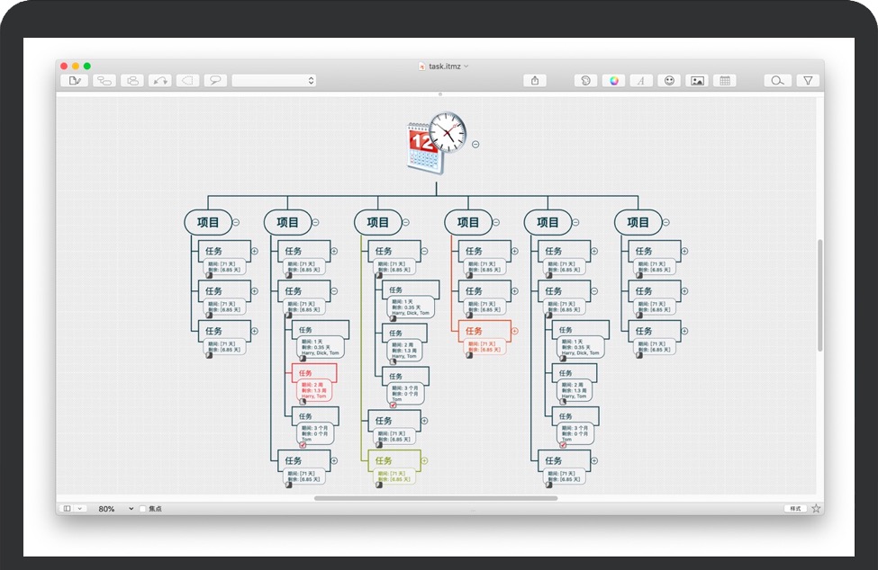The height and width of the screenshot is (570, 878).
Task: Click the 样式 button
Action: (x=795, y=509)
